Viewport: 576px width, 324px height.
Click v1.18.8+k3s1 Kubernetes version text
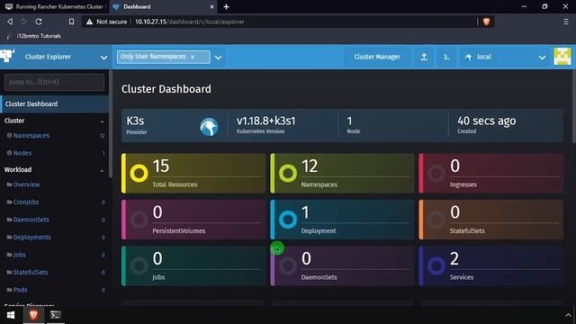point(266,121)
